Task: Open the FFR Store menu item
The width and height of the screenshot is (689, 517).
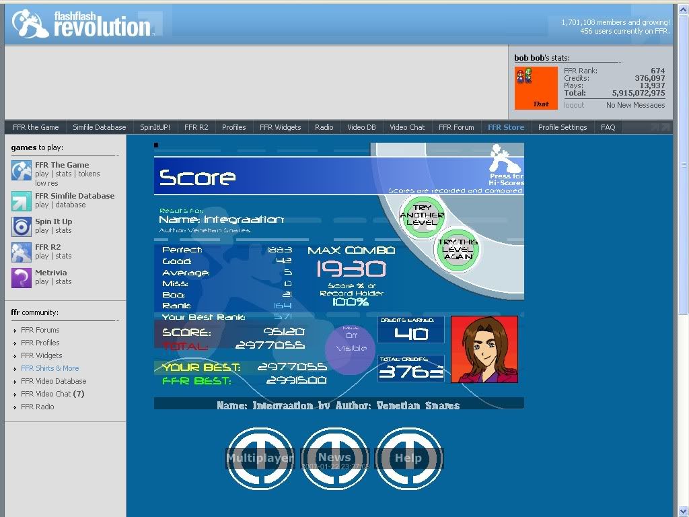Action: point(505,127)
